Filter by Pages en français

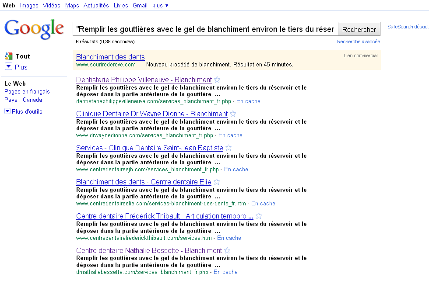[27, 91]
